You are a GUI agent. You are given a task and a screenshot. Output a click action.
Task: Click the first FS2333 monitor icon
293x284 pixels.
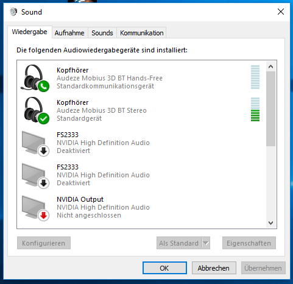(x=35, y=144)
